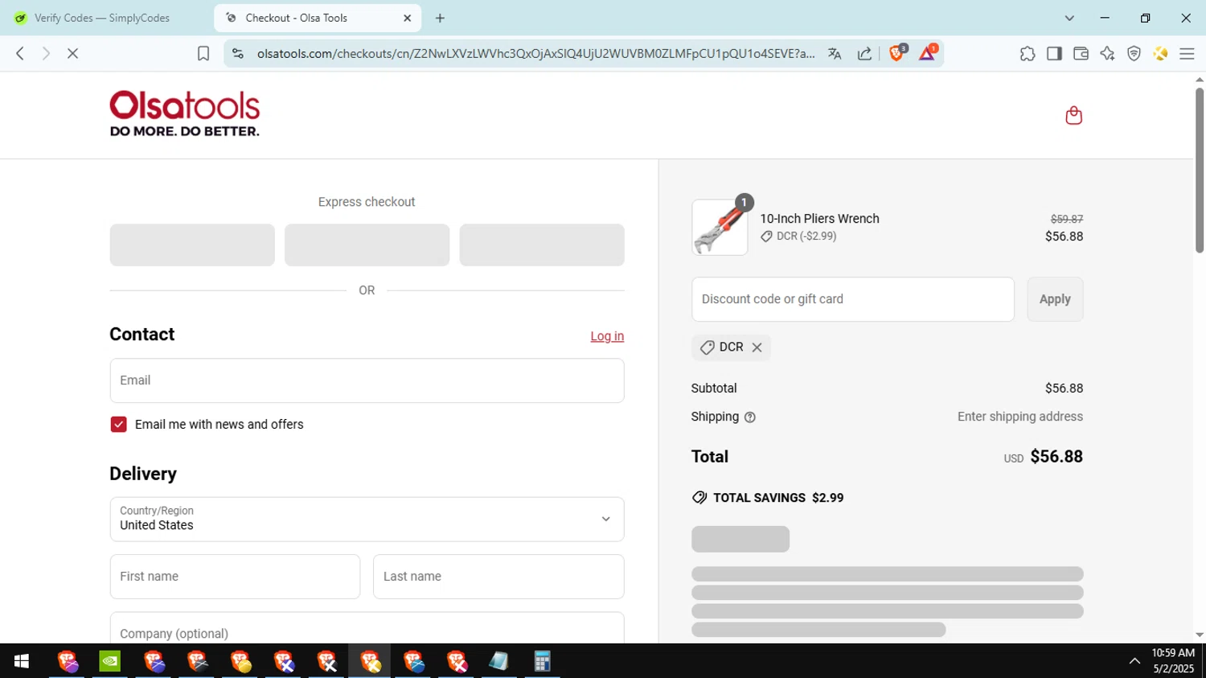The image size is (1206, 678).
Task: Click the page vertical scrollbar
Action: [x=1200, y=171]
